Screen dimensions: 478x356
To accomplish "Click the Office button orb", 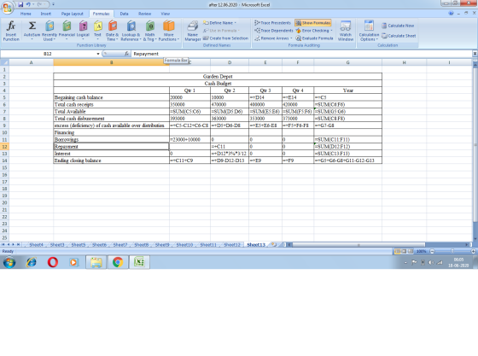I will (7, 8).
